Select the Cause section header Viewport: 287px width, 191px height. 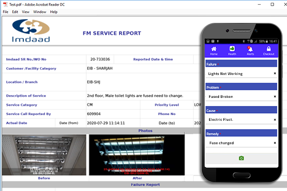click(x=241, y=110)
